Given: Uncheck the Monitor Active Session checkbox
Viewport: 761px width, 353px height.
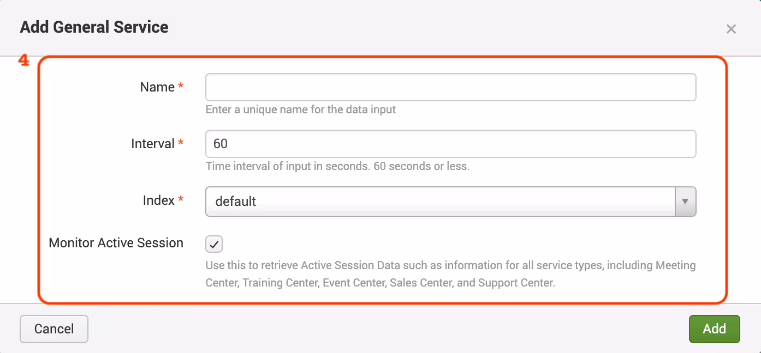Looking at the screenshot, I should (x=214, y=244).
